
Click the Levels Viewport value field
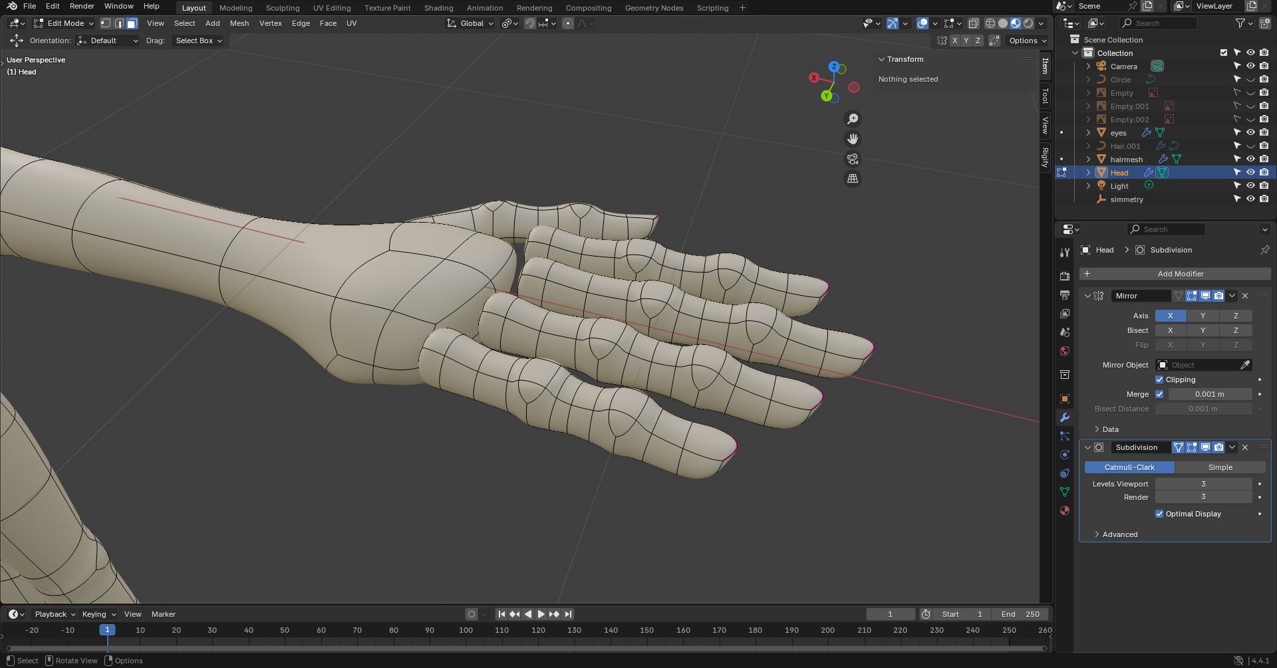click(1203, 484)
